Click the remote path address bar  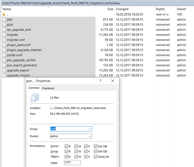[97, 3]
